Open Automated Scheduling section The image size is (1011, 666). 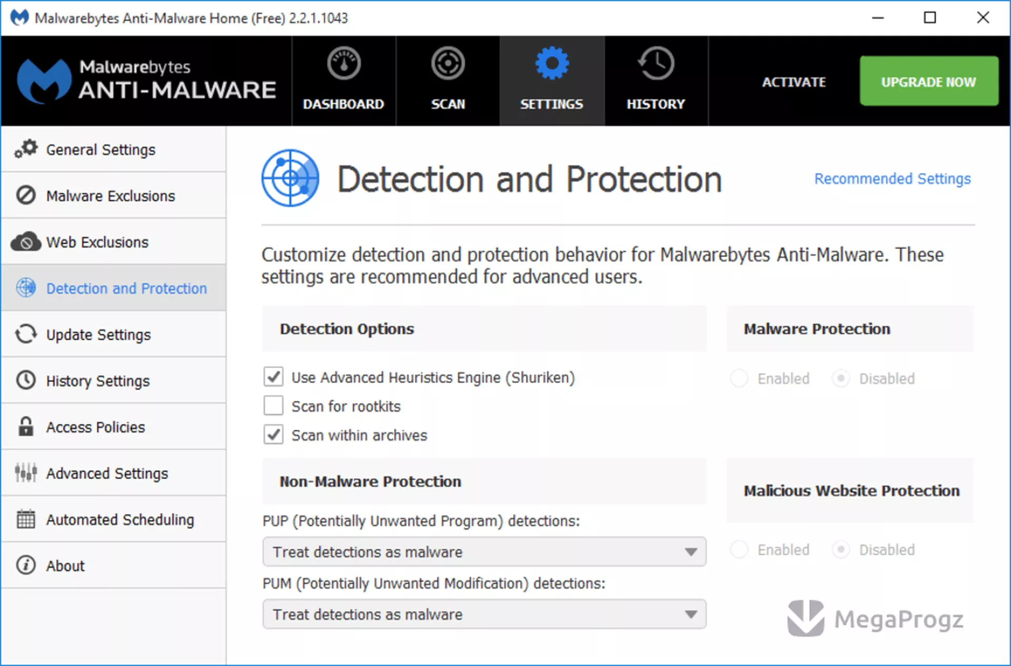pos(113,519)
